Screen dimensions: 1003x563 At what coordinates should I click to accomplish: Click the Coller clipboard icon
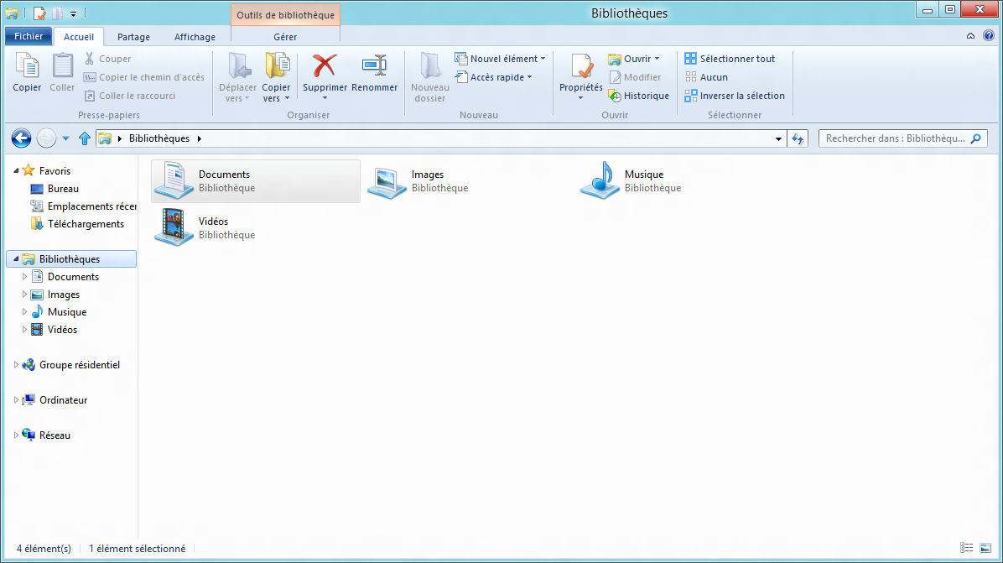(62, 66)
